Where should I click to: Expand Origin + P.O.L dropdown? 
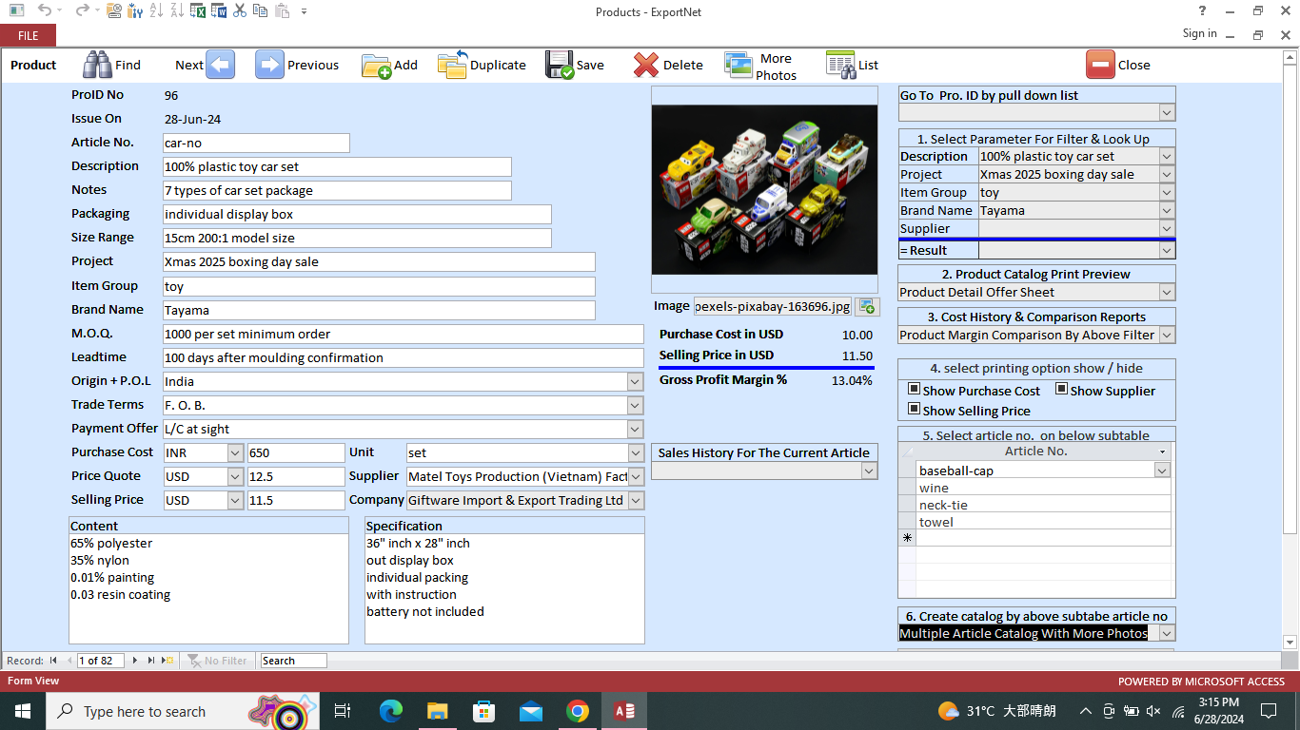[x=635, y=381]
